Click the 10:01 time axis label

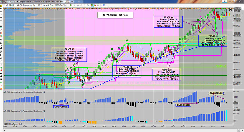click(x=183, y=127)
